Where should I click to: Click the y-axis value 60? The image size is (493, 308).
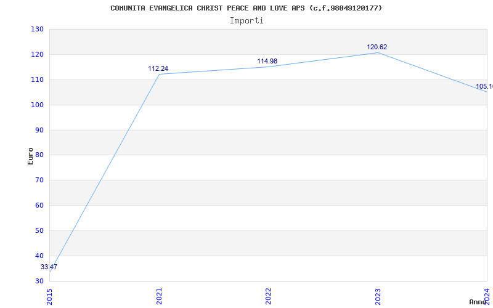(39, 206)
